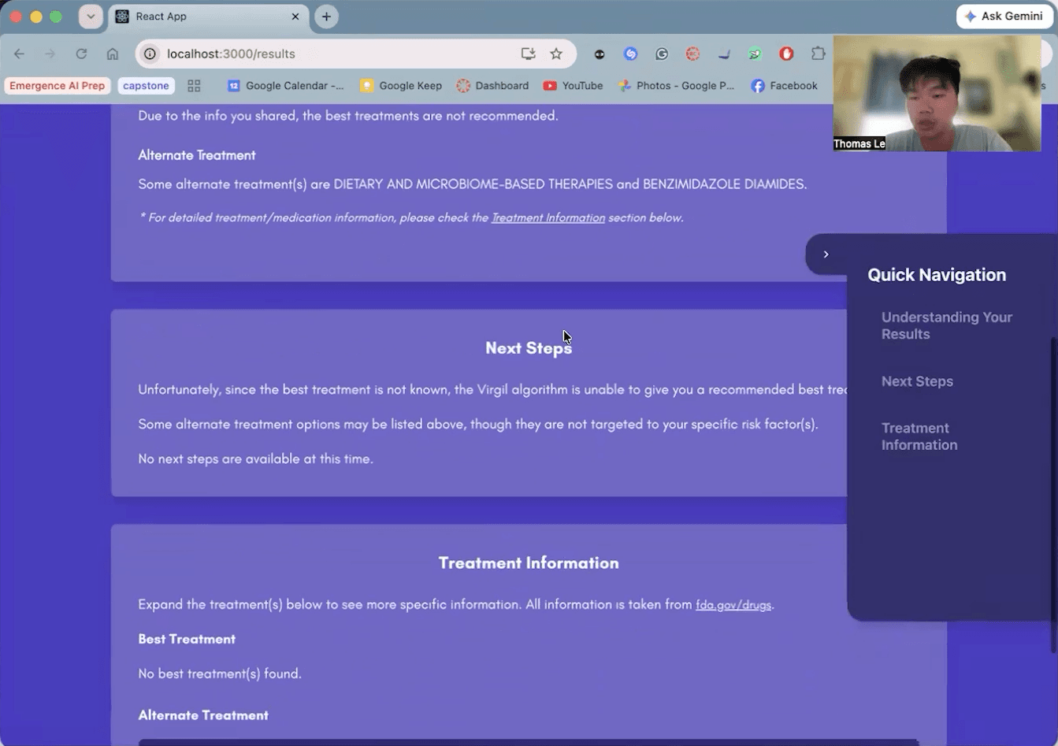The width and height of the screenshot is (1058, 746).
Task: Click the Ask Gemini button
Action: pyautogui.click(x=1004, y=17)
